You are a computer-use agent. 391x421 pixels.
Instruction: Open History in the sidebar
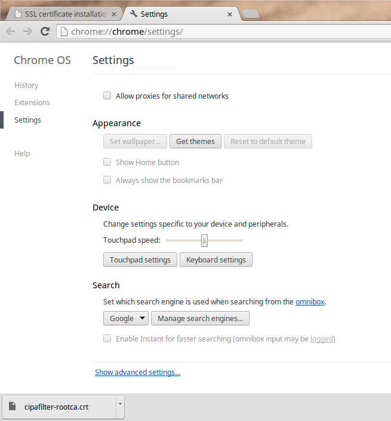[26, 85]
